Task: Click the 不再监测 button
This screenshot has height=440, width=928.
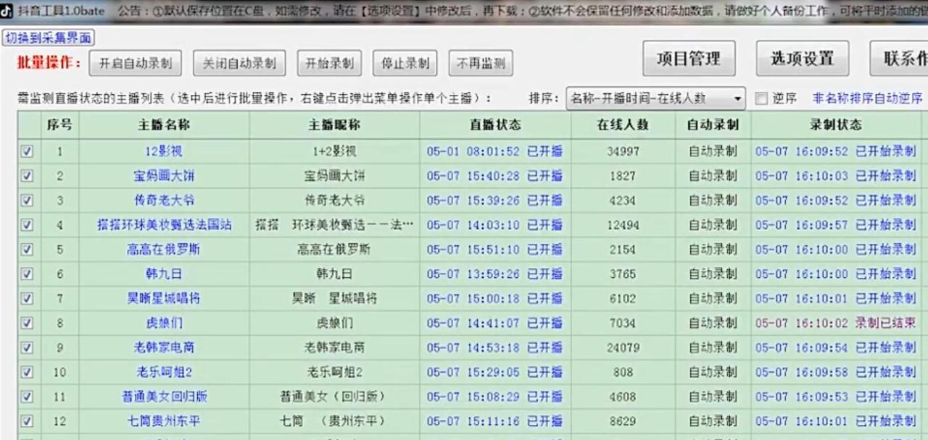Action: 481,63
